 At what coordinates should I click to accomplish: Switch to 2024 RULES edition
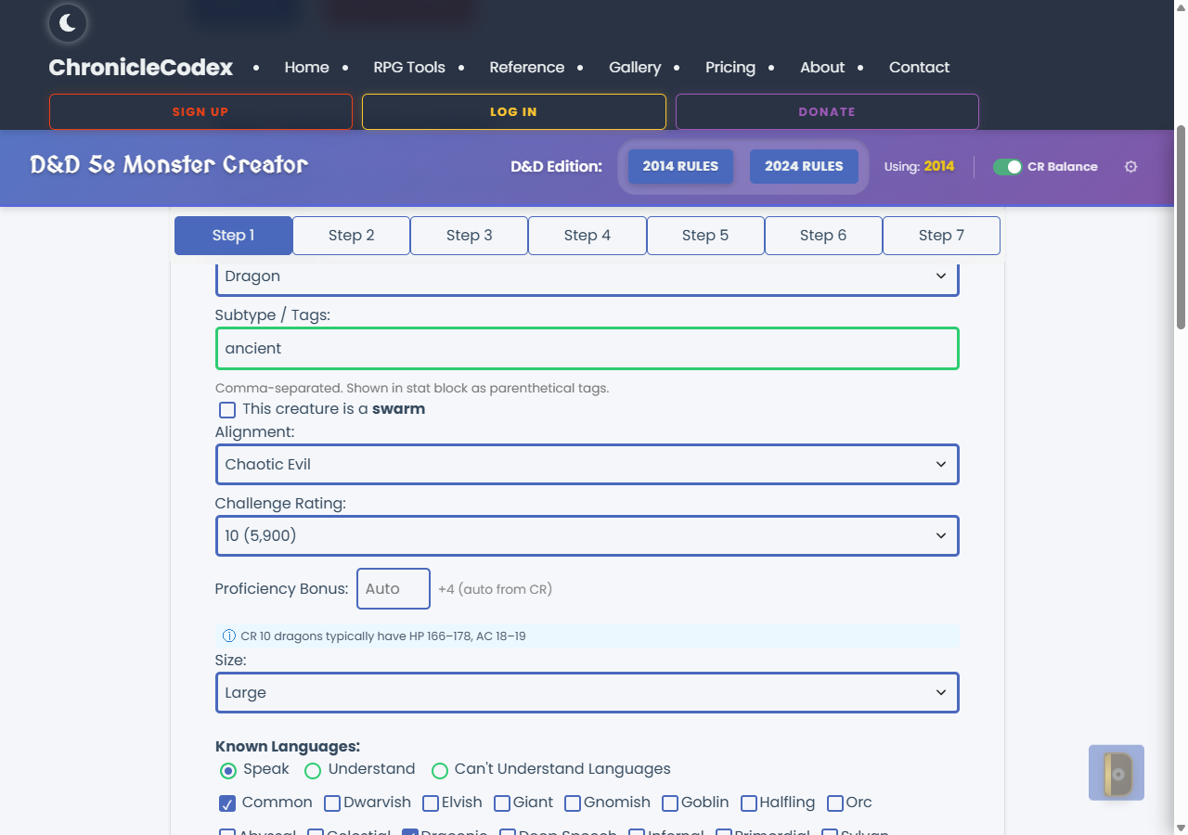click(804, 167)
